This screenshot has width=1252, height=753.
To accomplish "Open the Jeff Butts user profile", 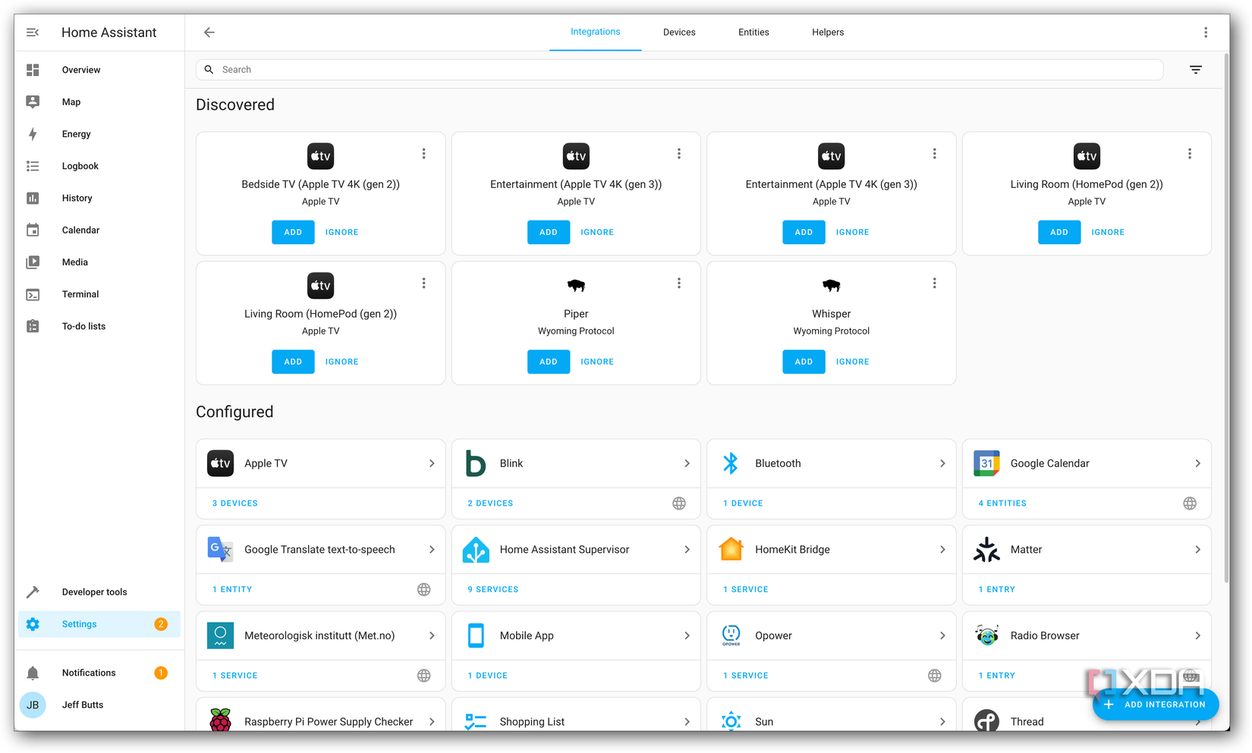I will click(99, 704).
